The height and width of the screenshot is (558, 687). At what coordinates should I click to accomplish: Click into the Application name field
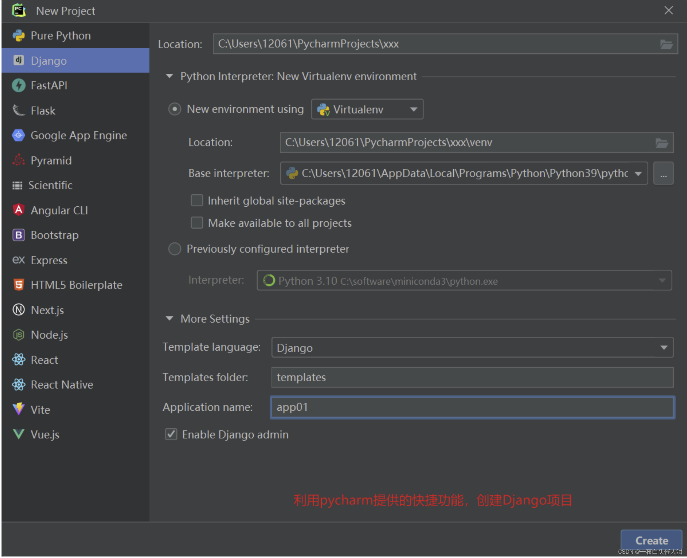tap(472, 407)
